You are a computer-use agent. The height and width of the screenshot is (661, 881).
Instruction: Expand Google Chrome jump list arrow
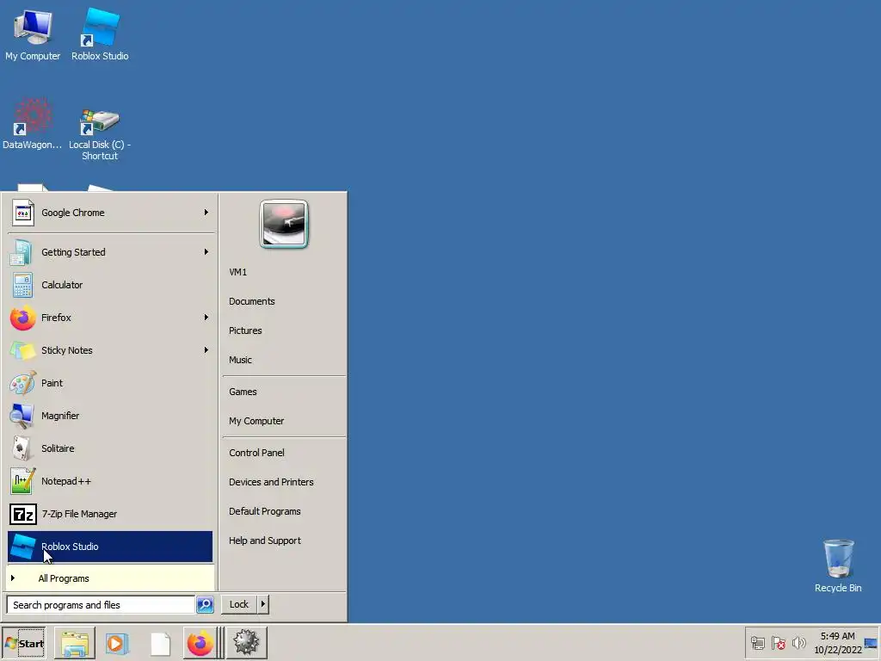pyautogui.click(x=206, y=213)
